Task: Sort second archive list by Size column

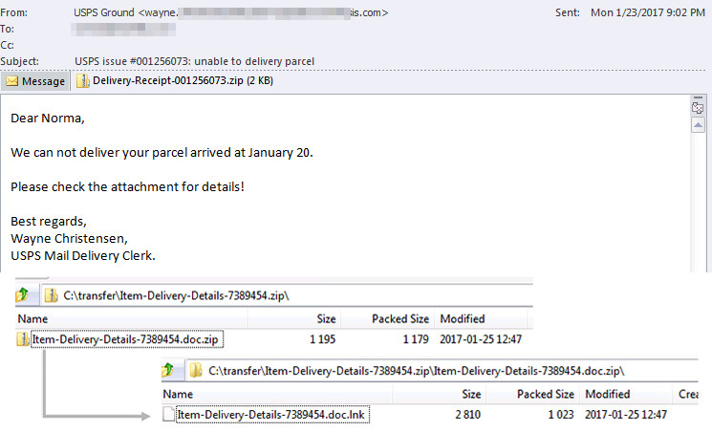Action: (x=440, y=394)
